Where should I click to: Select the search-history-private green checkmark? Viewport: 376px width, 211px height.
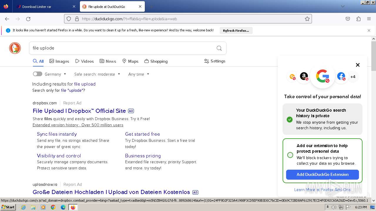point(290,119)
